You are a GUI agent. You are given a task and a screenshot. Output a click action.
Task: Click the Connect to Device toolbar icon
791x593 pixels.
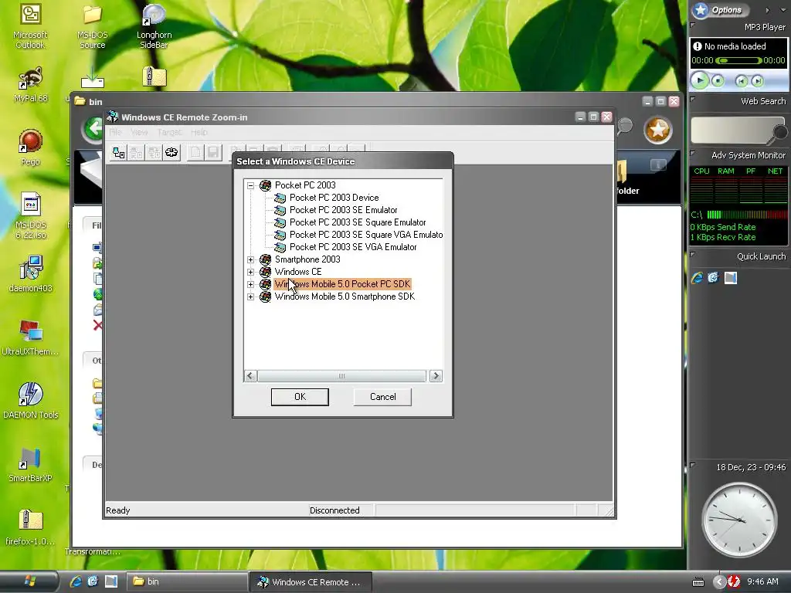pos(118,153)
